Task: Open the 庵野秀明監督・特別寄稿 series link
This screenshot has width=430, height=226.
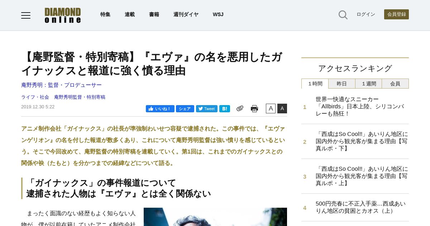Action: 80,97
